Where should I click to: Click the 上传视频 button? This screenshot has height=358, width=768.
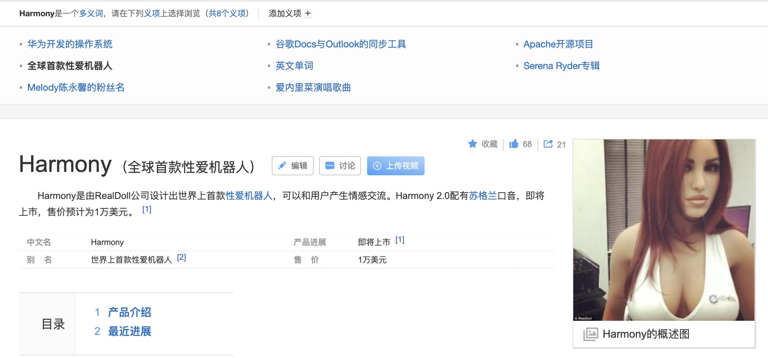(x=396, y=166)
